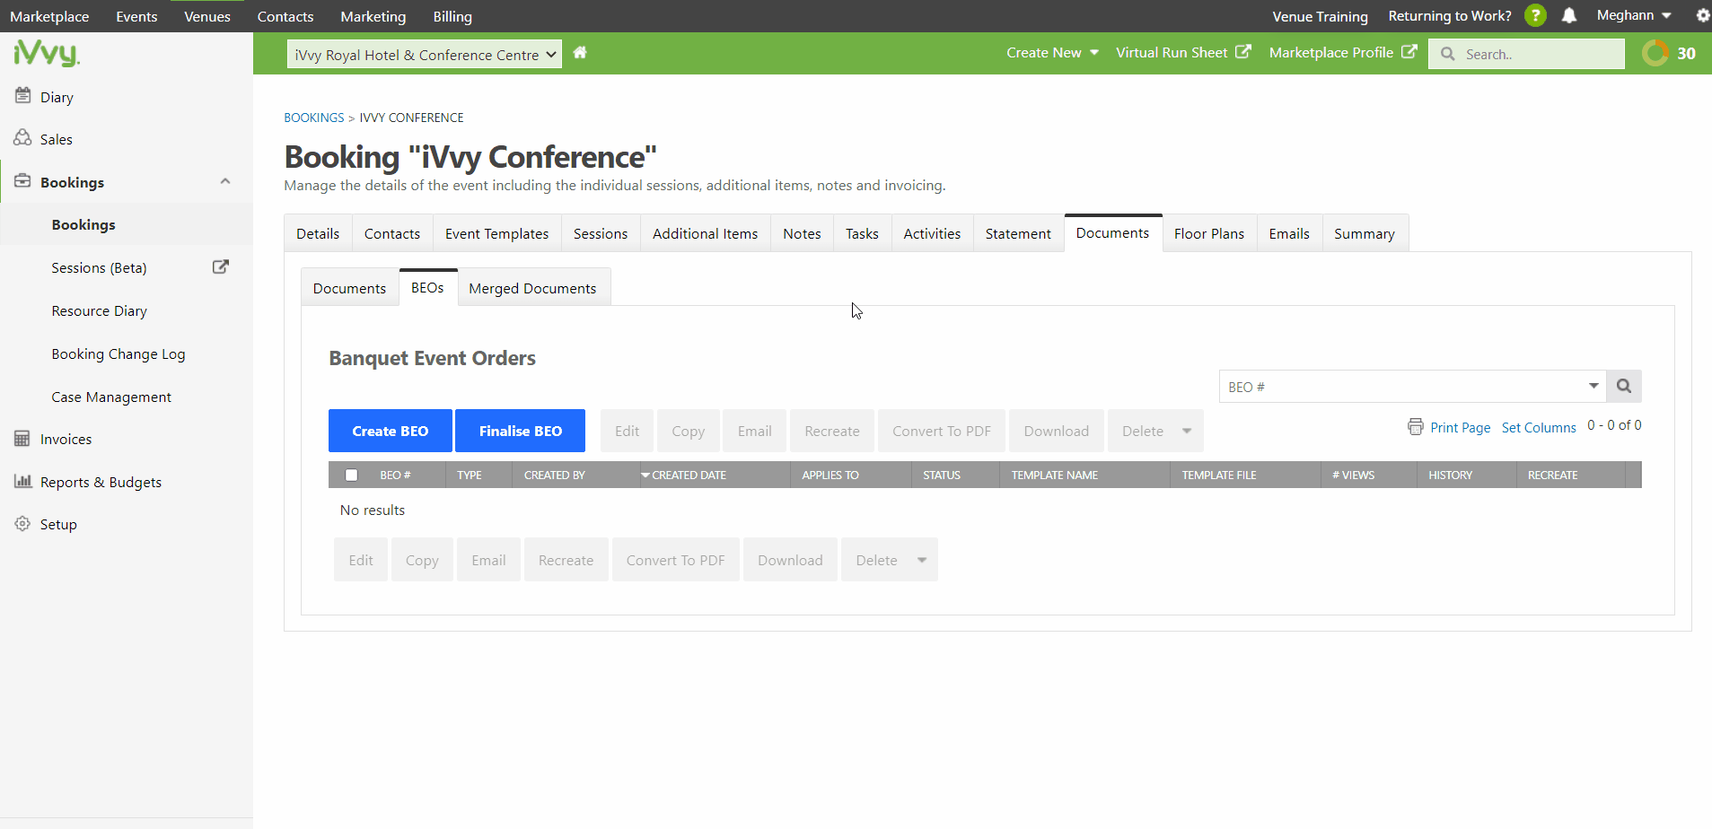Open Booking Change Log in sidebar

click(119, 353)
